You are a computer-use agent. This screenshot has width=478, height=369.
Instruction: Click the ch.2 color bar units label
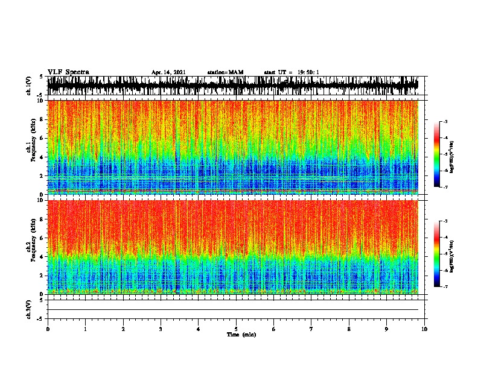point(452,256)
